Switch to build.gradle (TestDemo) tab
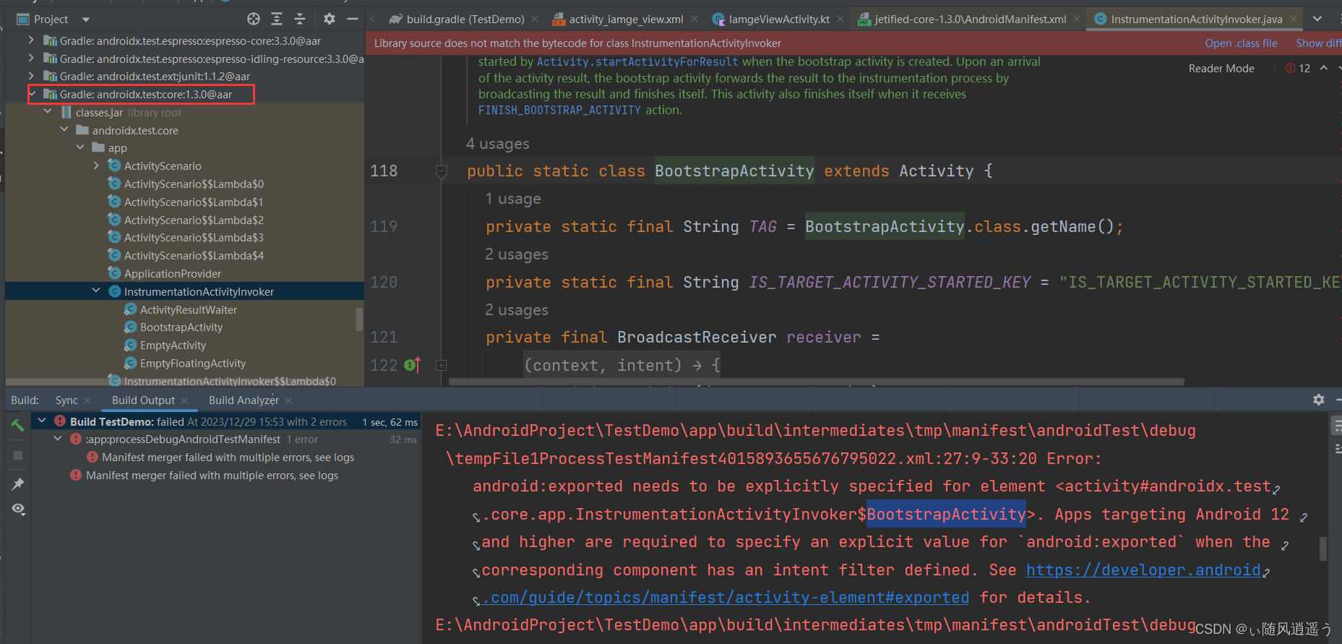1342x644 pixels. [x=465, y=20]
